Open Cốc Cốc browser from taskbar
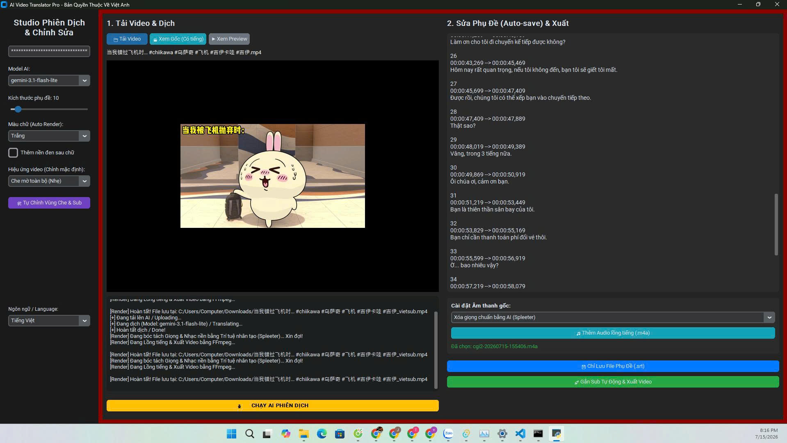 coord(358,434)
